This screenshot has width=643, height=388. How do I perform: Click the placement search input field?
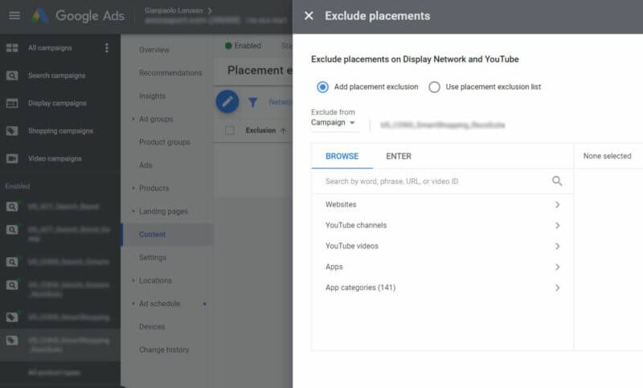[434, 182]
